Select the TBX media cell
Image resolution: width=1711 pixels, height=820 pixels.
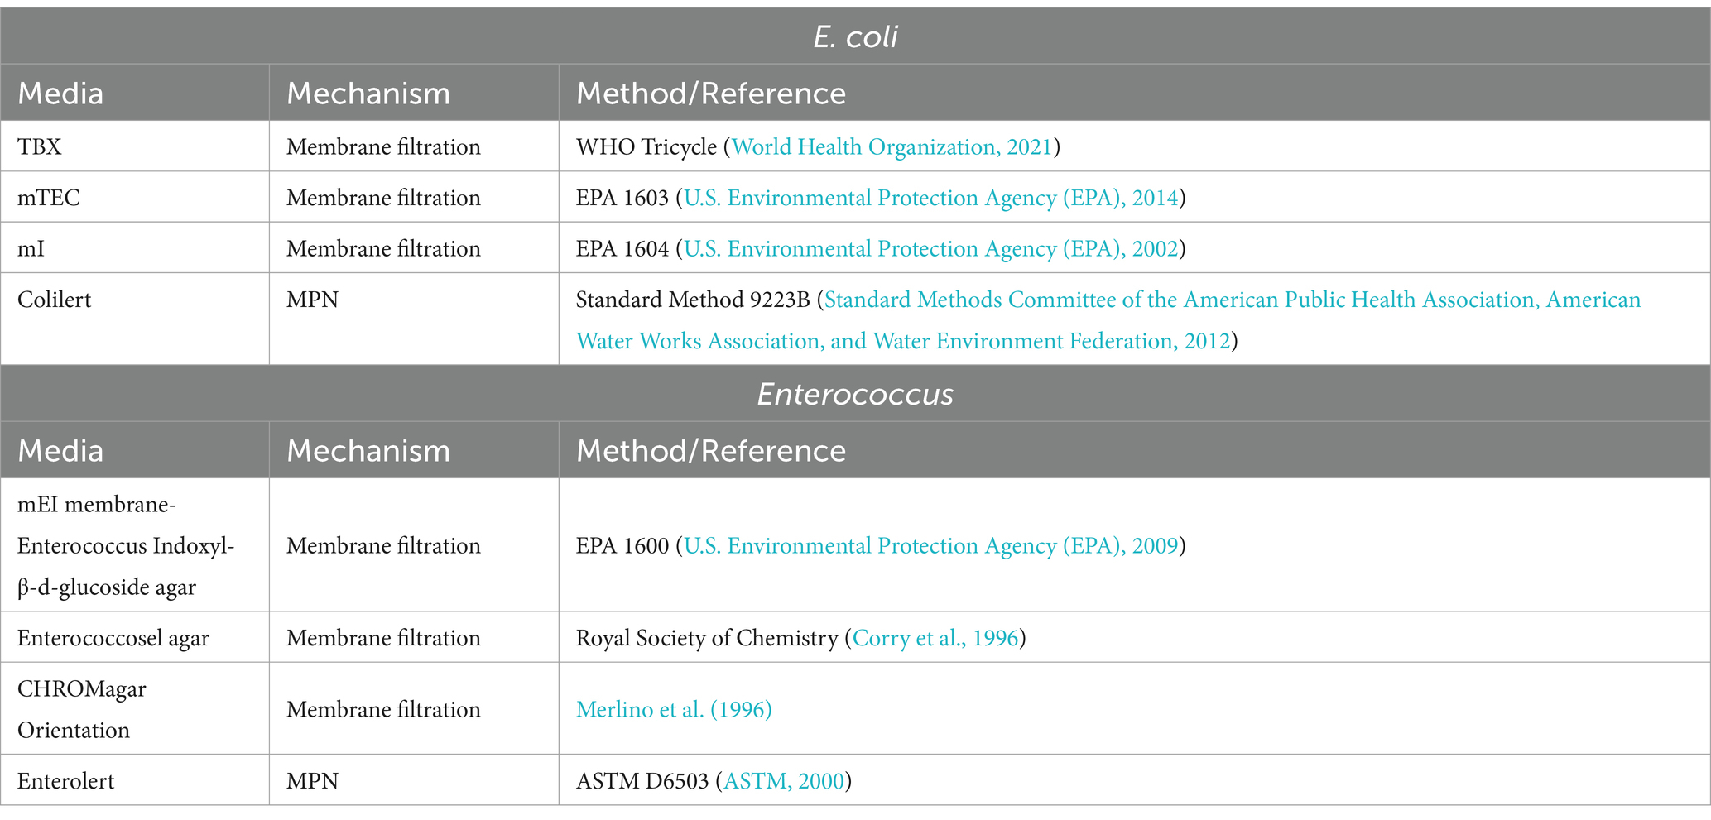pos(135,147)
